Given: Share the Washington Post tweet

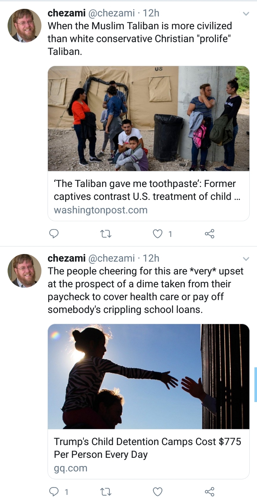Looking at the screenshot, I should pos(209,234).
